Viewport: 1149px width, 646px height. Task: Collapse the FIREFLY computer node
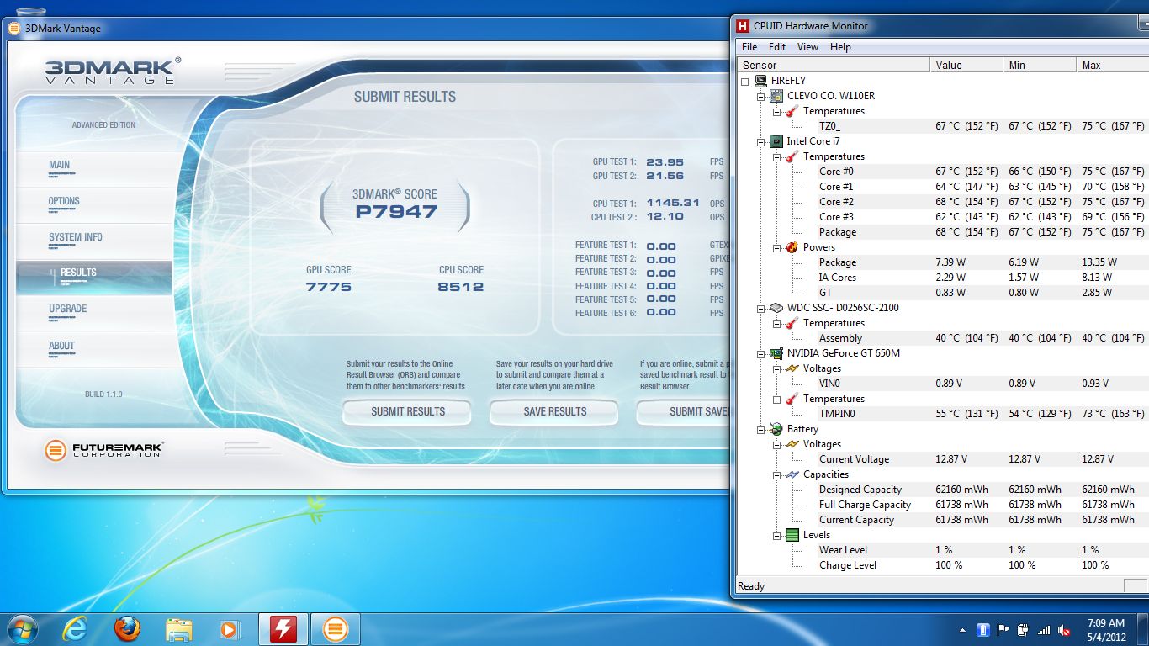point(745,81)
